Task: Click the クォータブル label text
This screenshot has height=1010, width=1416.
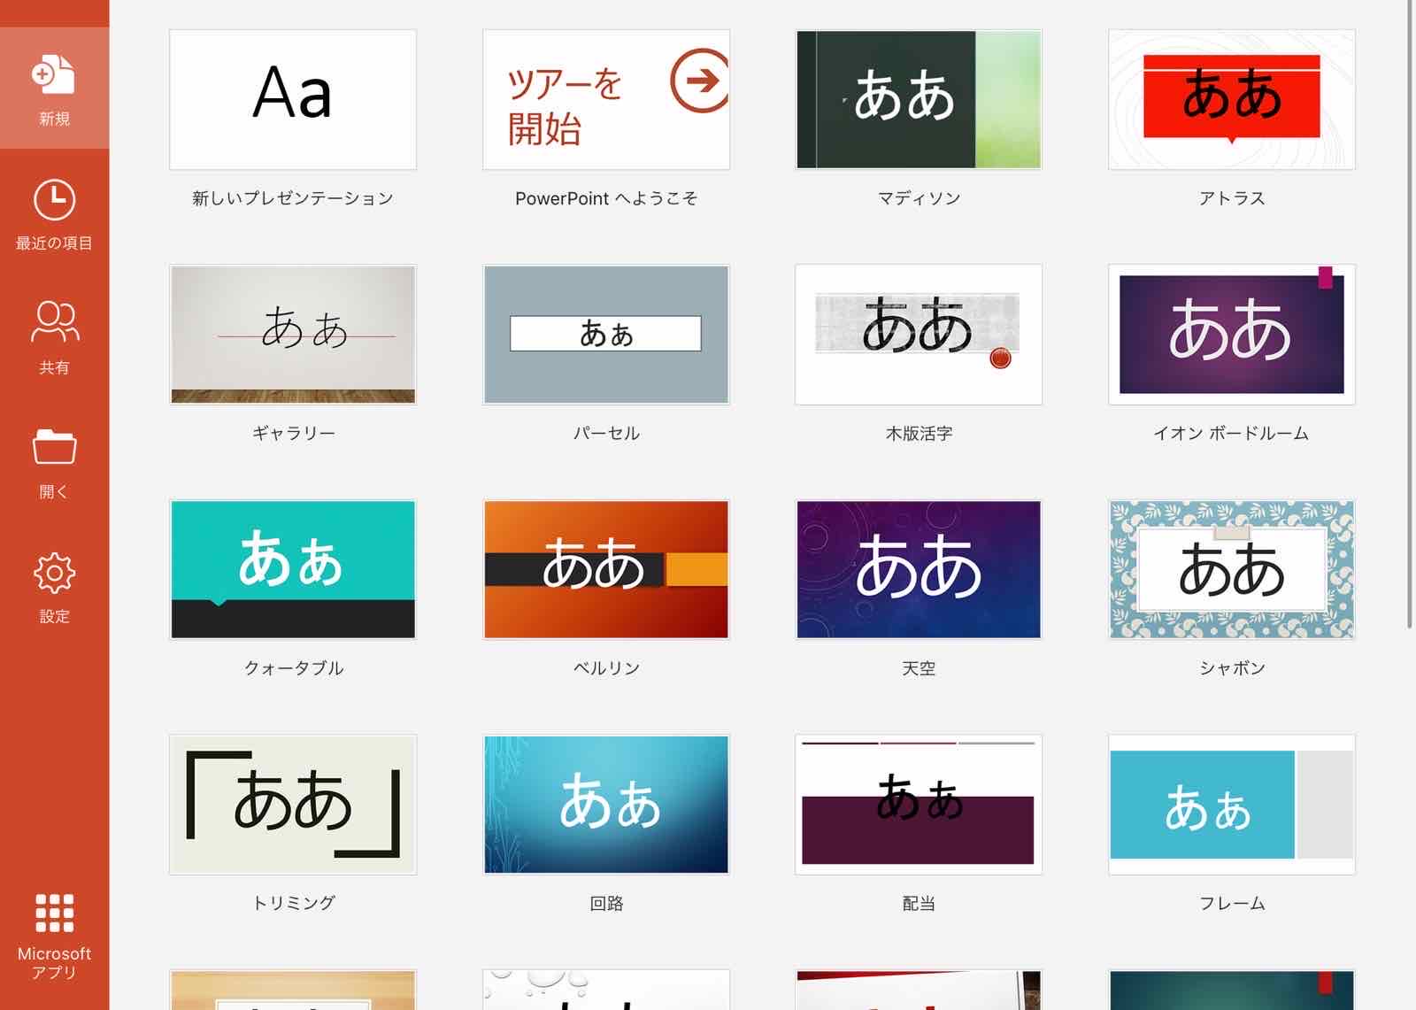Action: (293, 668)
